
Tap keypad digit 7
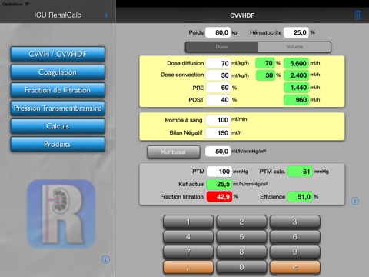188,252
